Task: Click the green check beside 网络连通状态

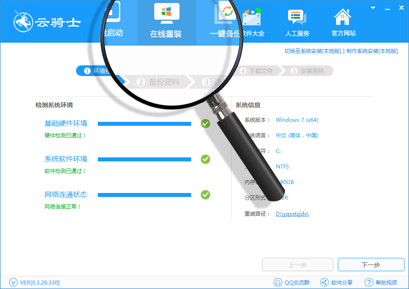Action: 205,195
